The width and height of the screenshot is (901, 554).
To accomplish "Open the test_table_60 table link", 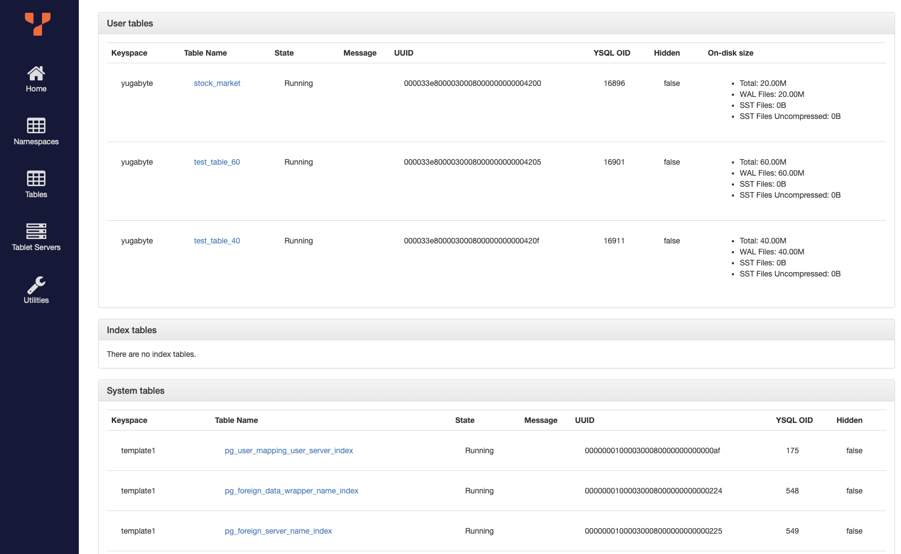I will [x=217, y=162].
